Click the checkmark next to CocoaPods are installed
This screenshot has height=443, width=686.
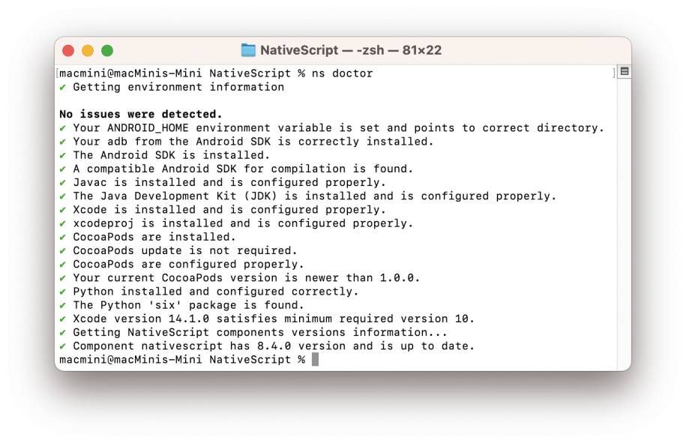click(62, 237)
